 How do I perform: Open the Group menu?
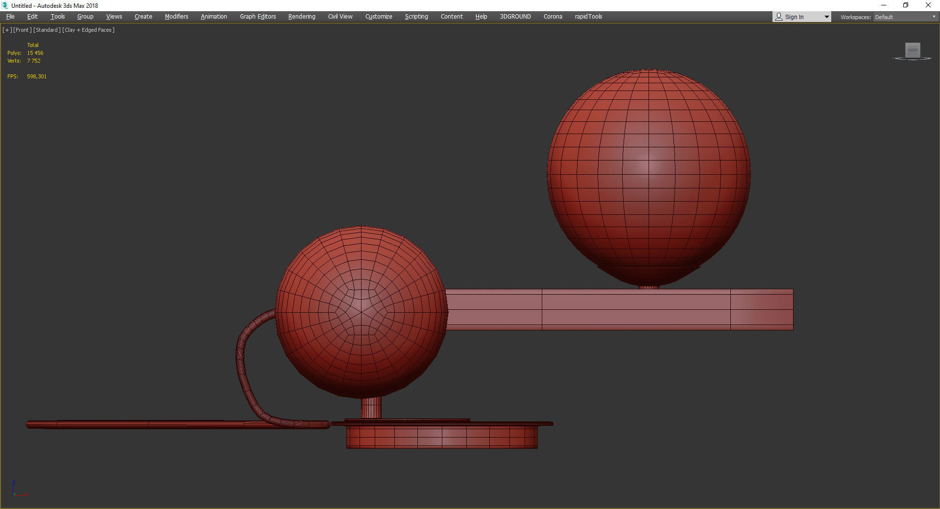pyautogui.click(x=85, y=17)
